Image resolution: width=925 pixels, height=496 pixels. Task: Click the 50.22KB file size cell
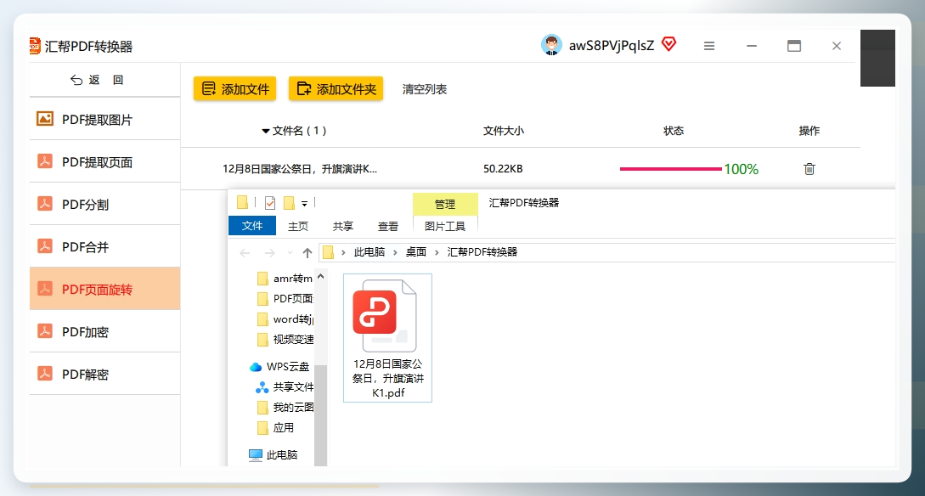[503, 169]
